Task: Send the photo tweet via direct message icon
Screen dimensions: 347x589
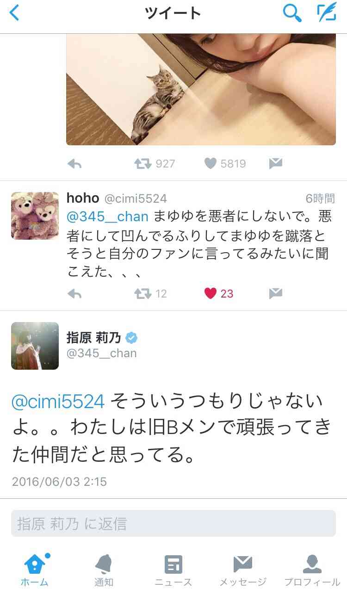Action: (x=276, y=164)
